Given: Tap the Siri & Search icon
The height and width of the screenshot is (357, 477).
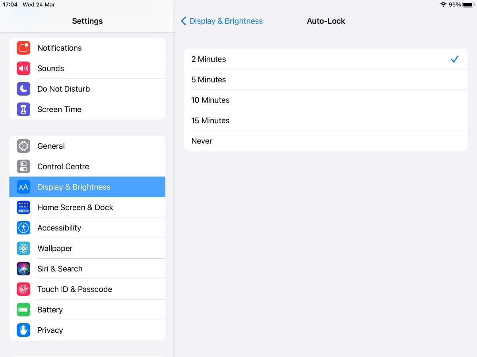Looking at the screenshot, I should [x=23, y=269].
